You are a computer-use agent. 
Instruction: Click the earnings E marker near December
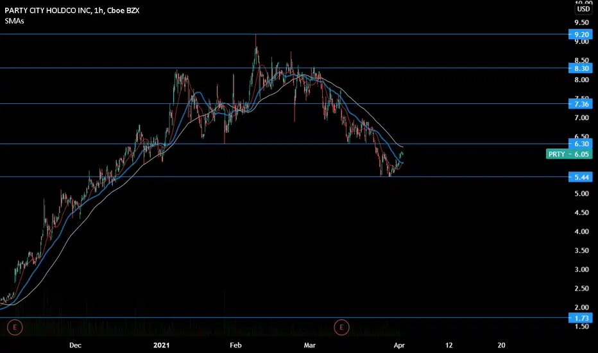(x=15, y=327)
